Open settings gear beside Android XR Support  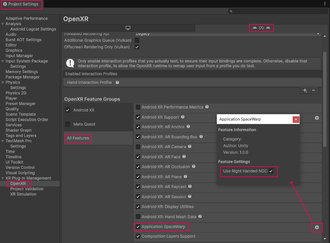click(316, 118)
